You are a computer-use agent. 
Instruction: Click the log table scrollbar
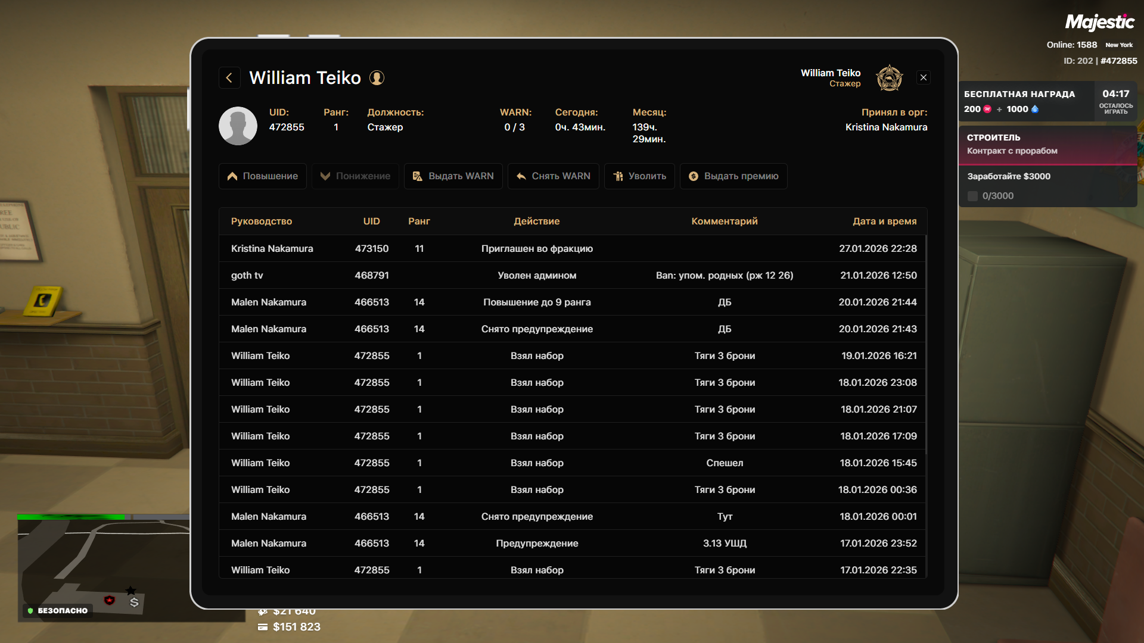tap(926, 345)
